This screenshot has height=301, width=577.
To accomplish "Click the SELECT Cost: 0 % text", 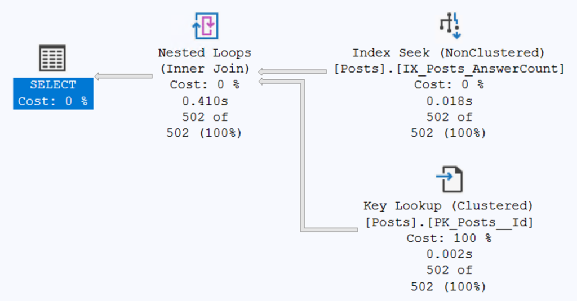I will [53, 101].
